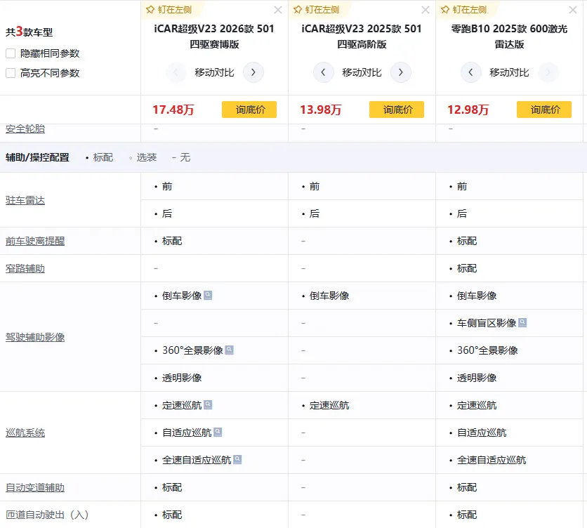Remove iCAR超级V23 2026款 from comparison
This screenshot has height=528, width=587.
(278, 10)
